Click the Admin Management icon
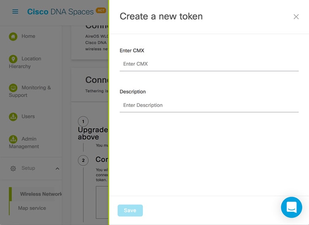This screenshot has height=225, width=309. (13, 139)
